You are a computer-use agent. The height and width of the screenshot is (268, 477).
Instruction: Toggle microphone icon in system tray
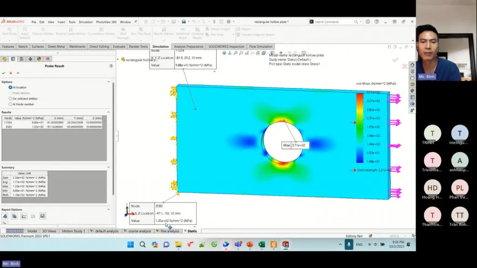[349, 244]
